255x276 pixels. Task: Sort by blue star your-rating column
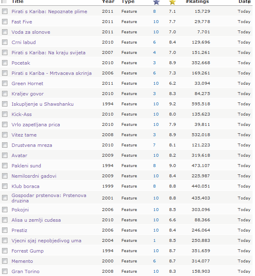[x=156, y=2]
